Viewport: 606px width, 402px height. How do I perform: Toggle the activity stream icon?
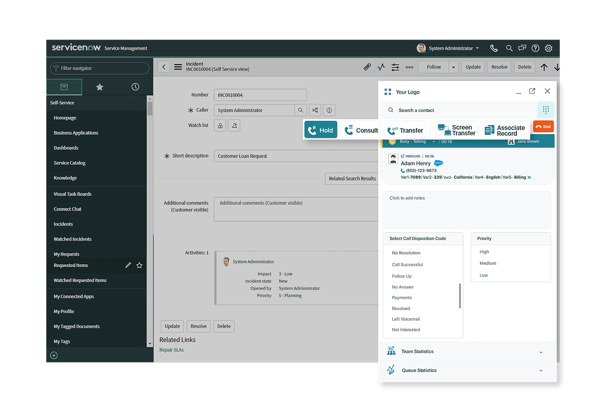pos(381,67)
